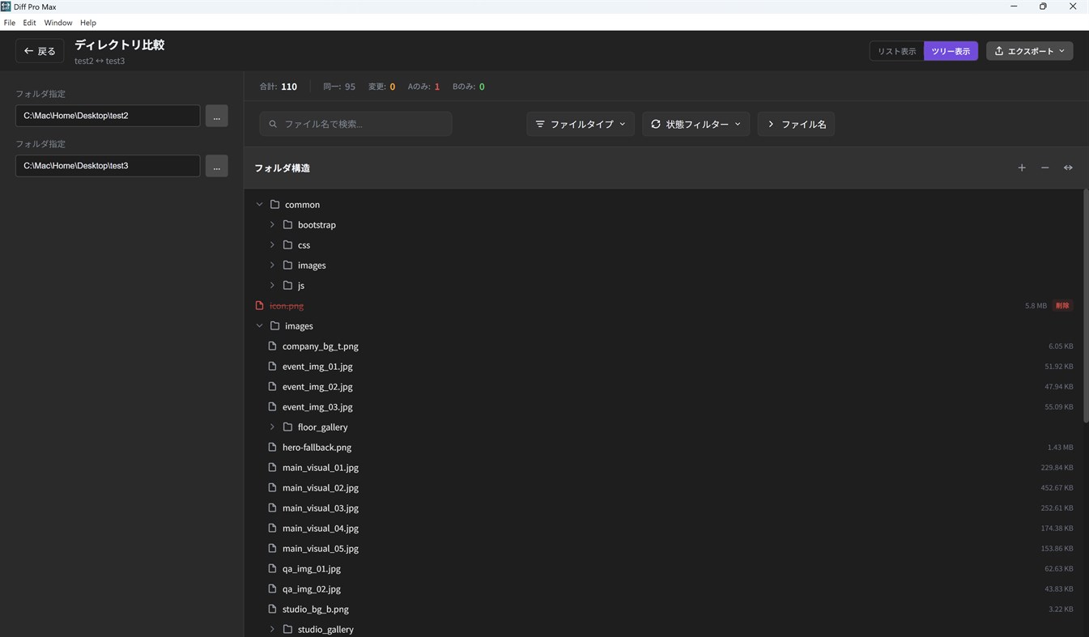Screen dimensions: 1089x637
Task: Go back with the 戻る button
Action: click(x=40, y=51)
